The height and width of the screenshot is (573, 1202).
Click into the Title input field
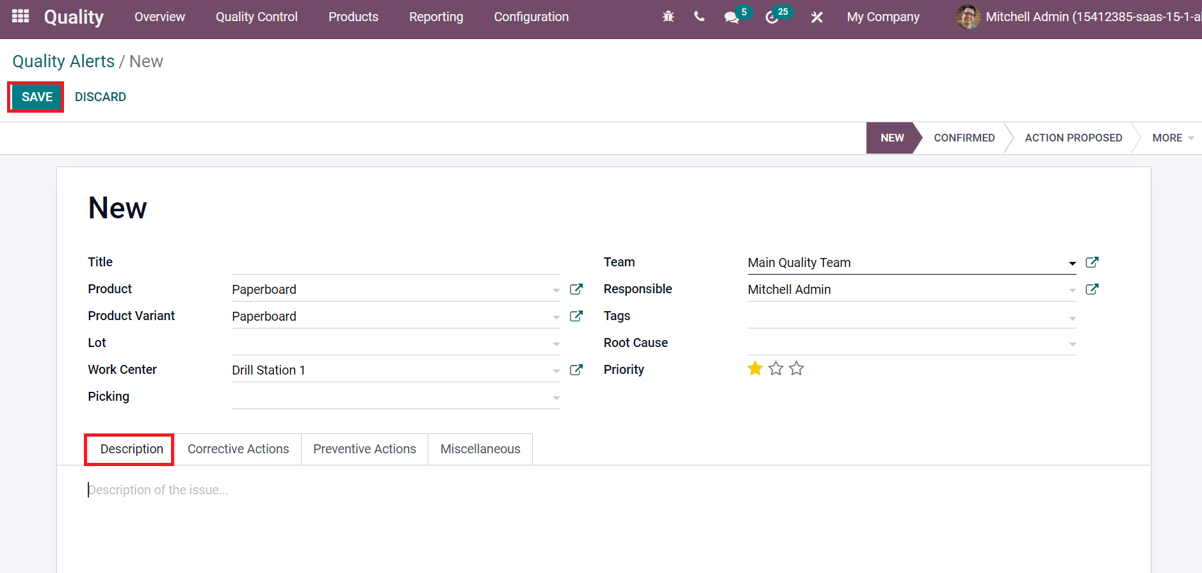tap(395, 262)
